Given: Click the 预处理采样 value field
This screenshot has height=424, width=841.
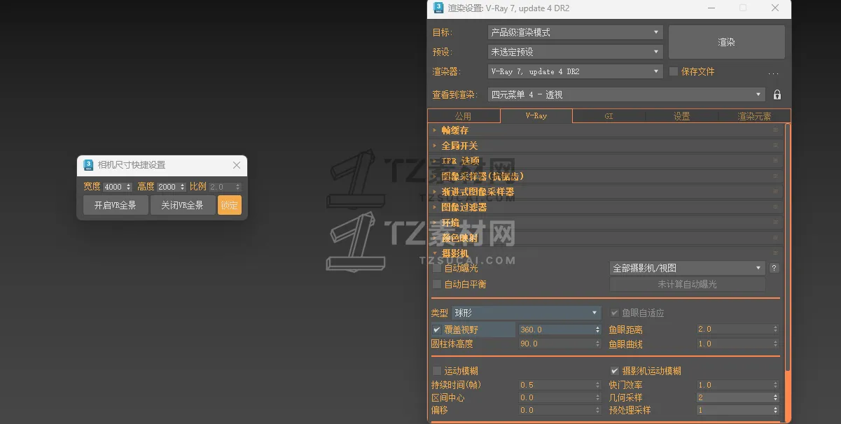Looking at the screenshot, I should tap(734, 410).
